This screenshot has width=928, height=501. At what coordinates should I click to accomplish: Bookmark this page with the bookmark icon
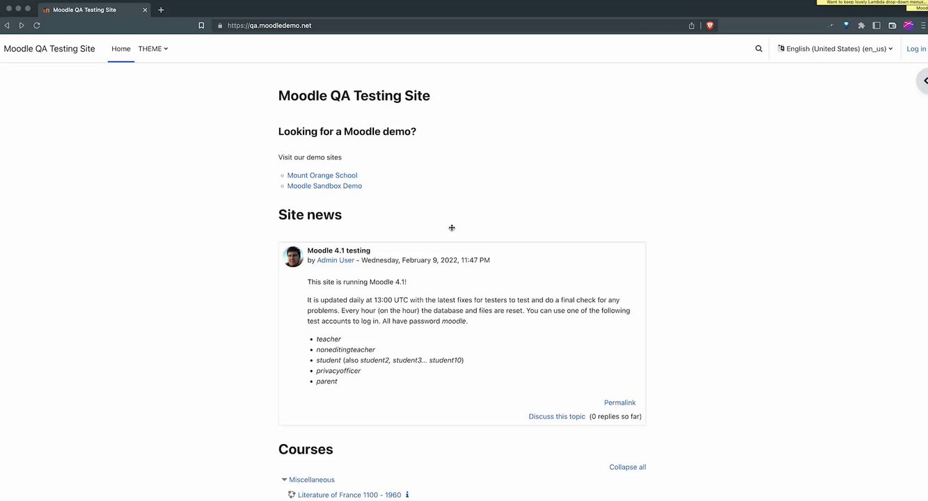(x=201, y=26)
